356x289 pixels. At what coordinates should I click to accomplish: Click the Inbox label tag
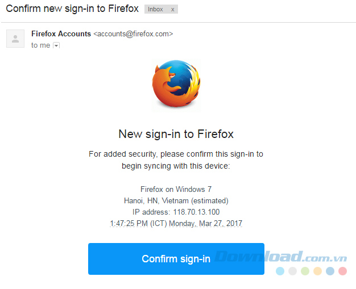coord(155,10)
